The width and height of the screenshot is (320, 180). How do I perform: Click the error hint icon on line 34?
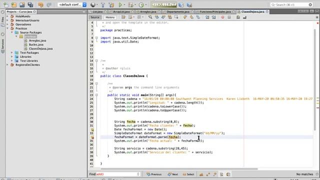[92, 137]
